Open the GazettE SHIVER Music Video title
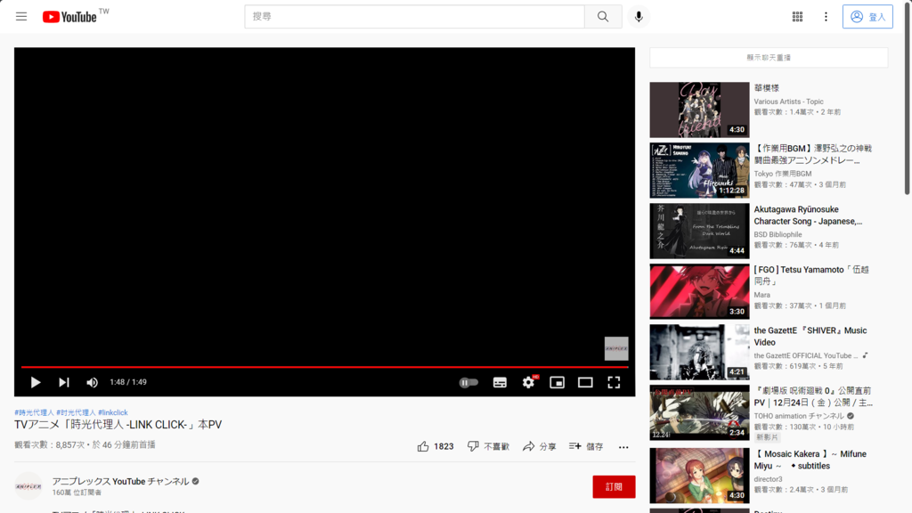This screenshot has width=912, height=513. click(x=810, y=336)
